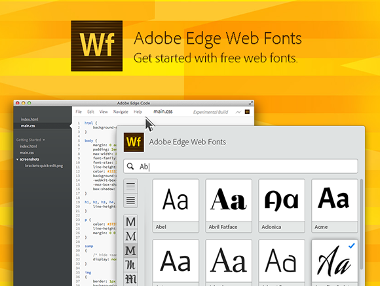Image resolution: width=380 pixels, height=286 pixels.
Task: Select index.html in the working files list
Action: click(x=29, y=119)
